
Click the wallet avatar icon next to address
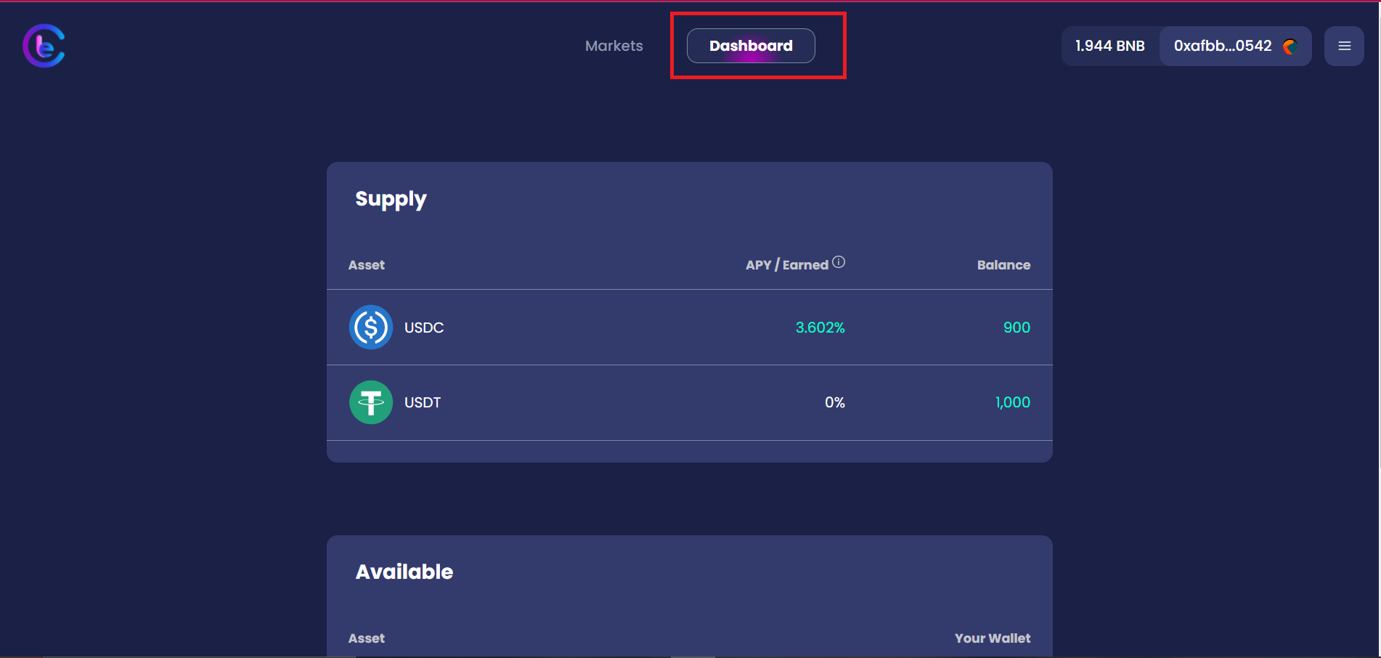point(1290,46)
